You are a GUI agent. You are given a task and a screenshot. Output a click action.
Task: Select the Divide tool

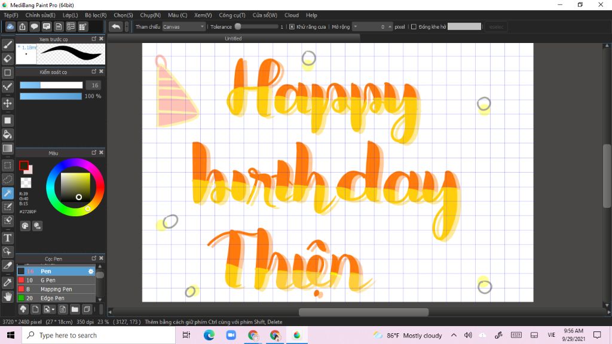(7, 266)
